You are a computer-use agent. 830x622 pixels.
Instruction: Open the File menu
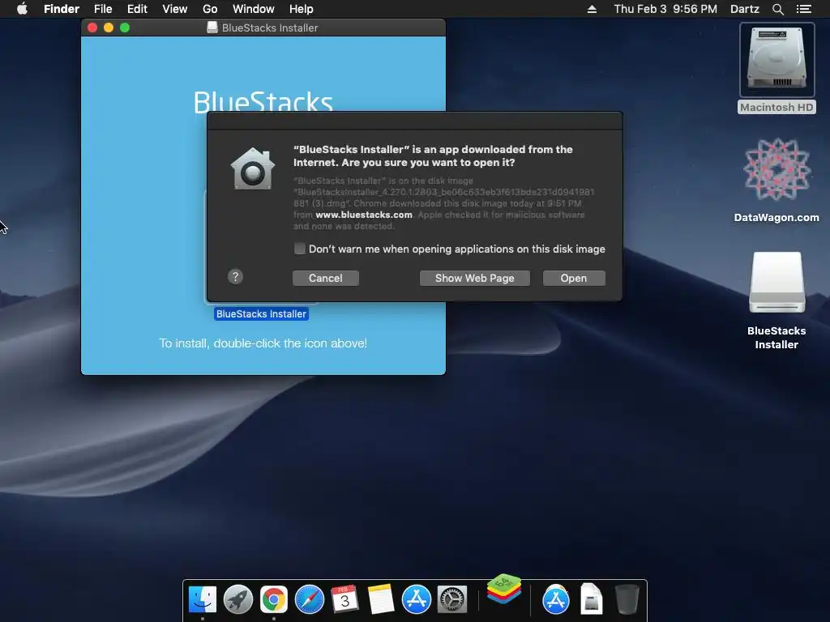pos(103,9)
